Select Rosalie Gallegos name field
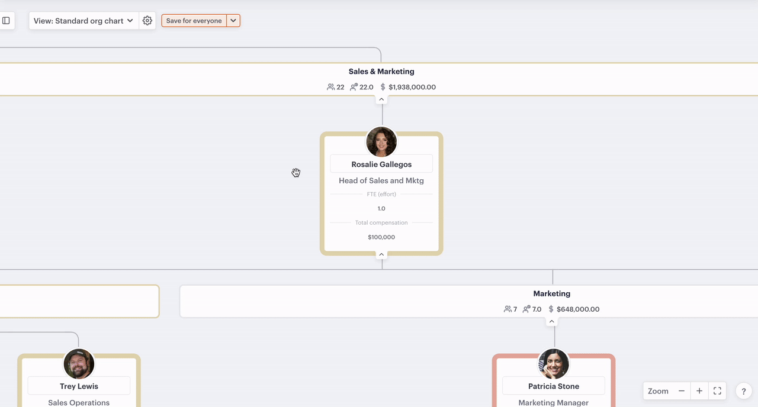The width and height of the screenshot is (758, 407). coord(381,164)
